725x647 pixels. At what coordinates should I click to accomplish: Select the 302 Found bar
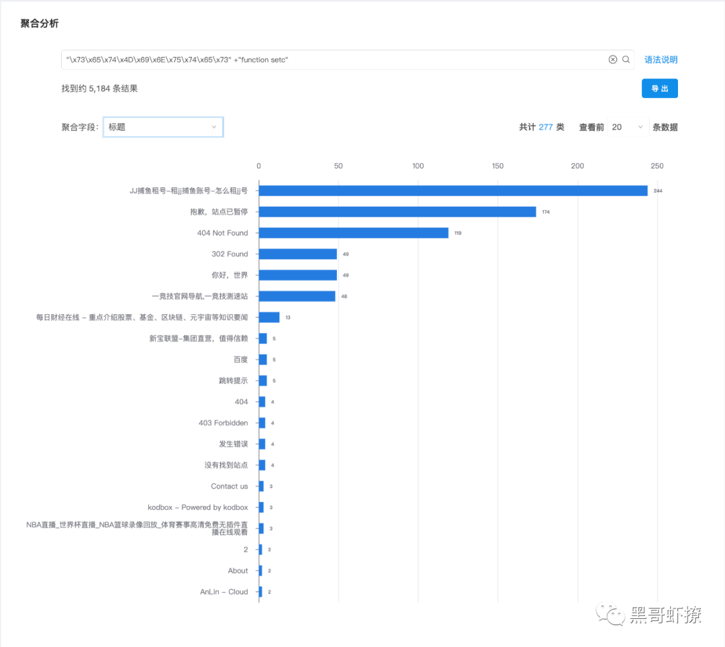click(x=298, y=254)
